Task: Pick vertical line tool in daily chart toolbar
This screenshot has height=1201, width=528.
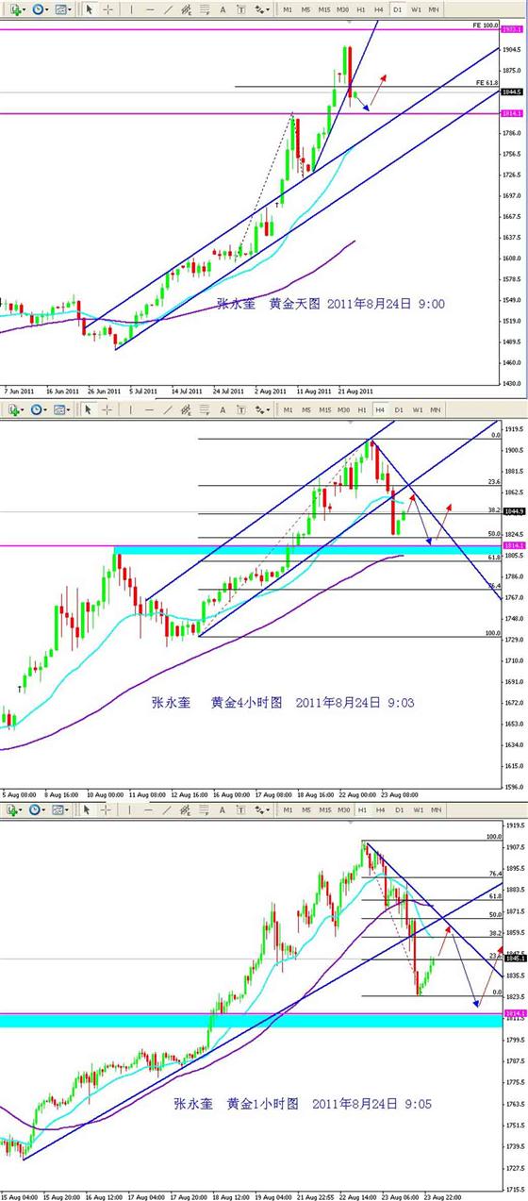Action: [x=131, y=8]
